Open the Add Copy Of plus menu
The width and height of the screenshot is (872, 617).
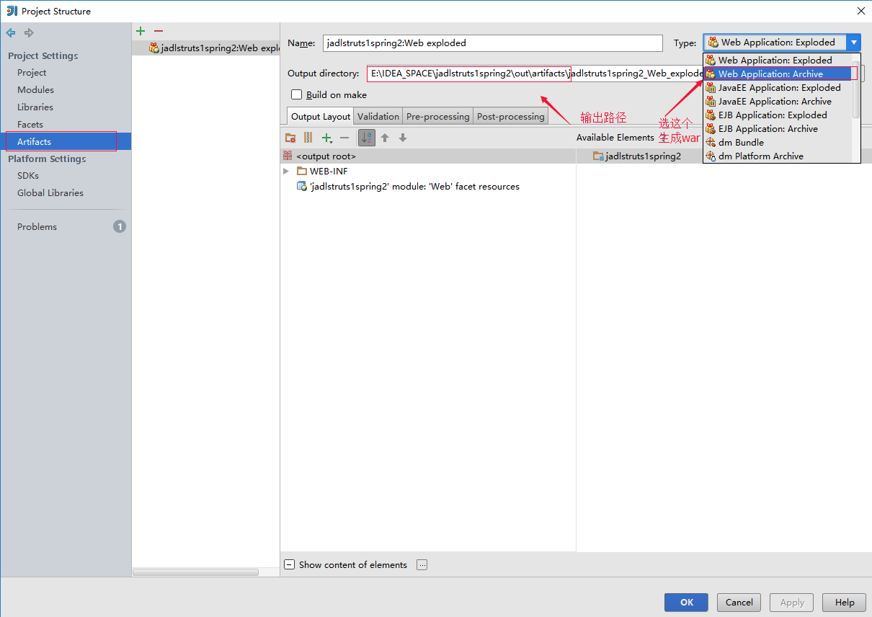327,138
